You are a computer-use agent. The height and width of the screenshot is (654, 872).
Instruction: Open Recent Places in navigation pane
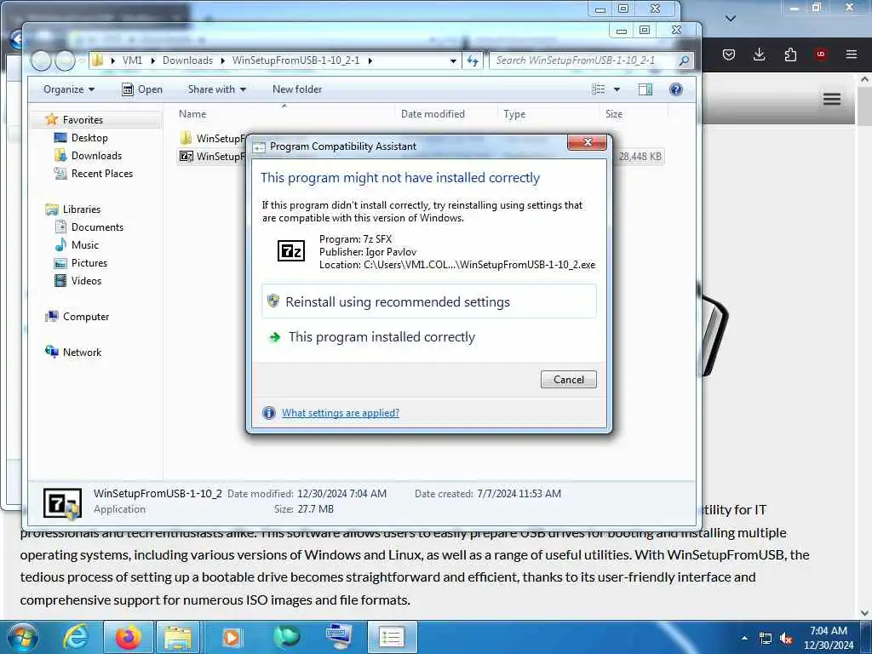(x=102, y=174)
